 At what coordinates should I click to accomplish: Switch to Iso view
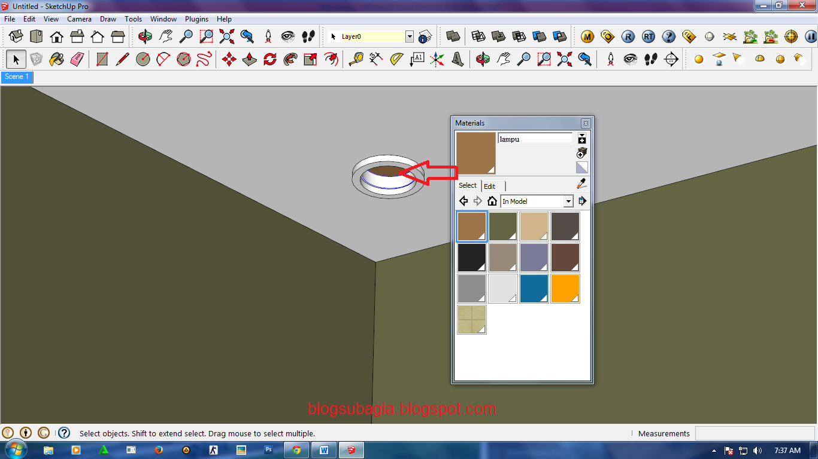tap(16, 36)
